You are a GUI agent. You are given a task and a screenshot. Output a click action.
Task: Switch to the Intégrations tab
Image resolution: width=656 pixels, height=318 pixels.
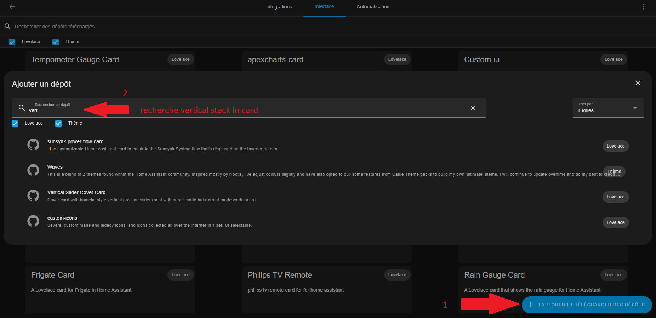tap(279, 7)
